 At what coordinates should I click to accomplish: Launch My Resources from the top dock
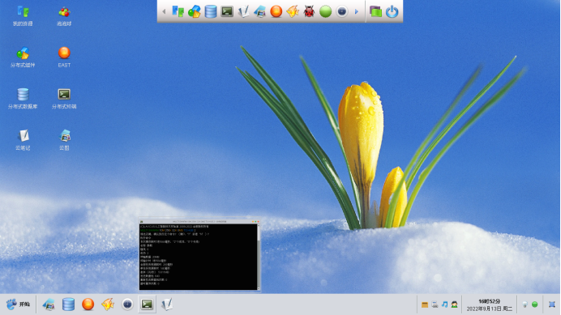coord(178,11)
